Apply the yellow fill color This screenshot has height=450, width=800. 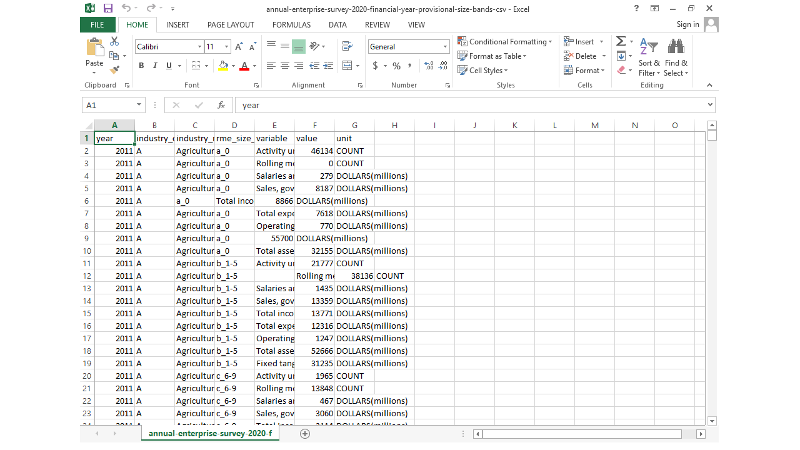pos(224,66)
